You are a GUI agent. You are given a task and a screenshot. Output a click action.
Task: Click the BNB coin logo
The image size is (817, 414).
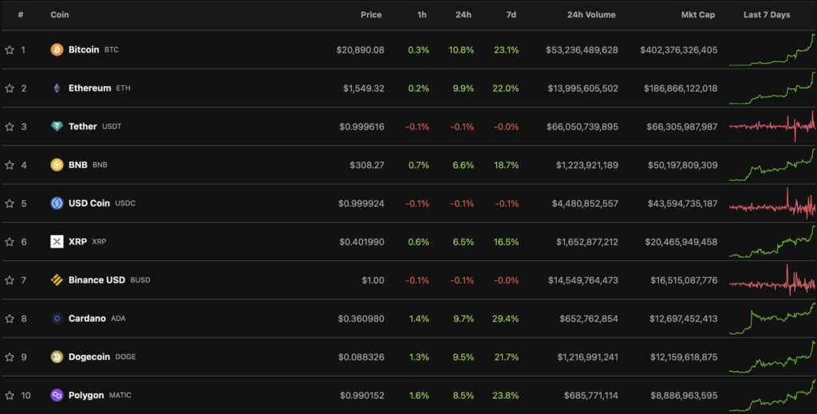57,165
